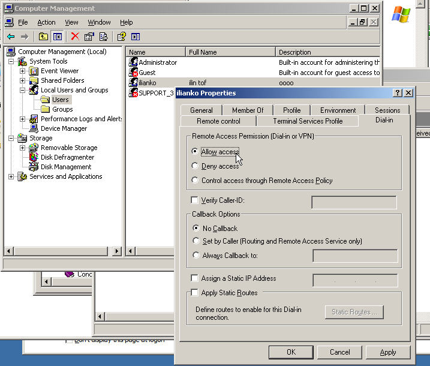This screenshot has width=430, height=366.
Task: Enable the Verify Caller-ID checkbox
Action: point(194,200)
